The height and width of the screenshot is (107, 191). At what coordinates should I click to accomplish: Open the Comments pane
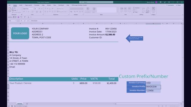point(170,5)
